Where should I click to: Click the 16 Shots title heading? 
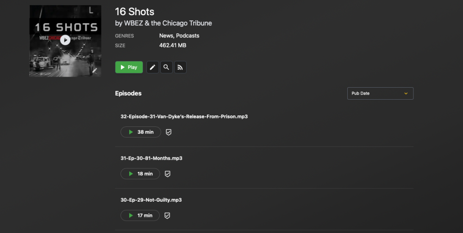(x=135, y=12)
